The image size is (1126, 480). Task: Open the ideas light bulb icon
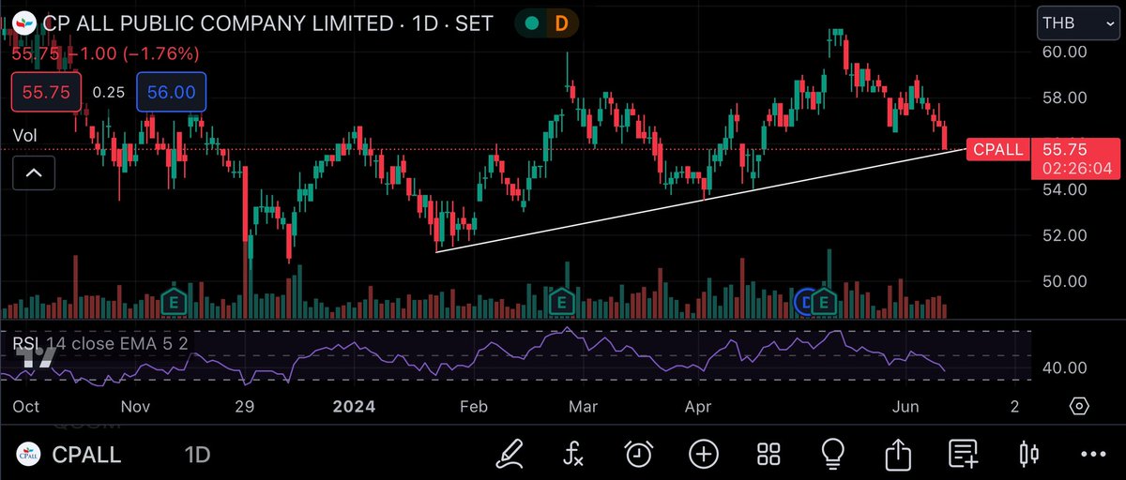832,455
